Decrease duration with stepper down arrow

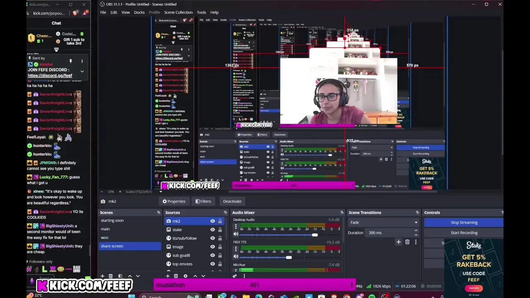(x=416, y=234)
